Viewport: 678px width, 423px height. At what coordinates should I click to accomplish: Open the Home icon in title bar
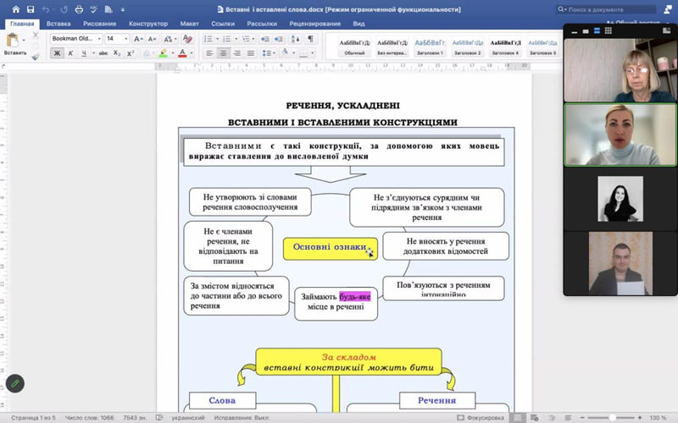tap(16, 9)
